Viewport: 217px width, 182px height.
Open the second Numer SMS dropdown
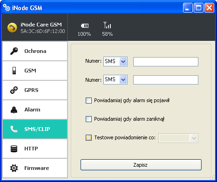[x=115, y=80]
